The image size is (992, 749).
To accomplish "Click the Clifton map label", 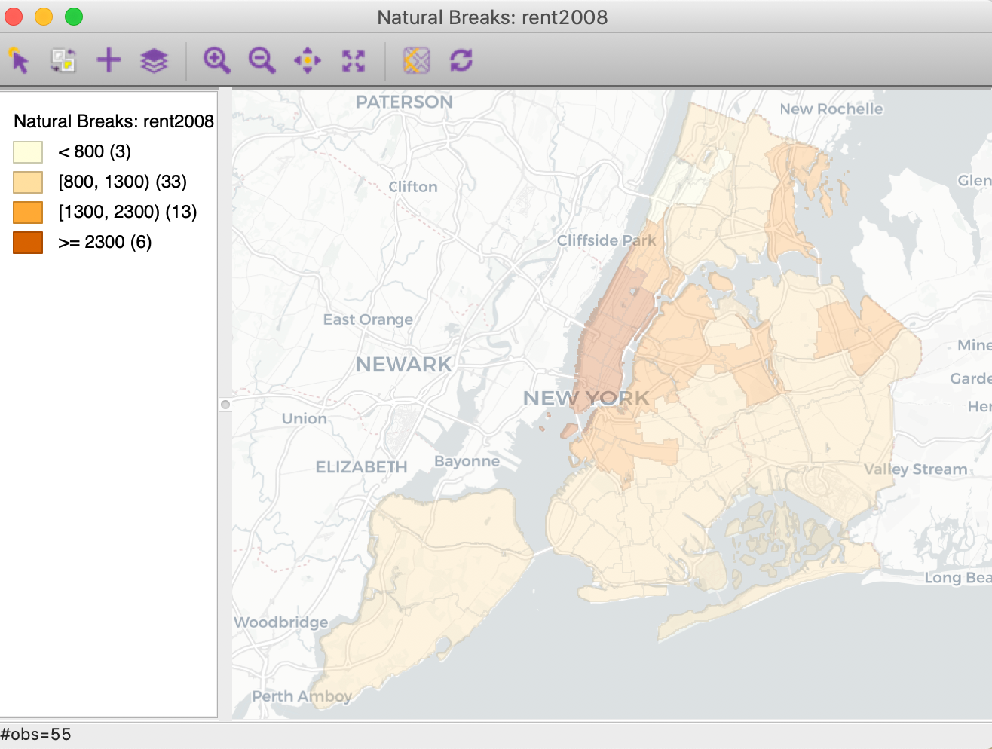I will pyautogui.click(x=413, y=187).
